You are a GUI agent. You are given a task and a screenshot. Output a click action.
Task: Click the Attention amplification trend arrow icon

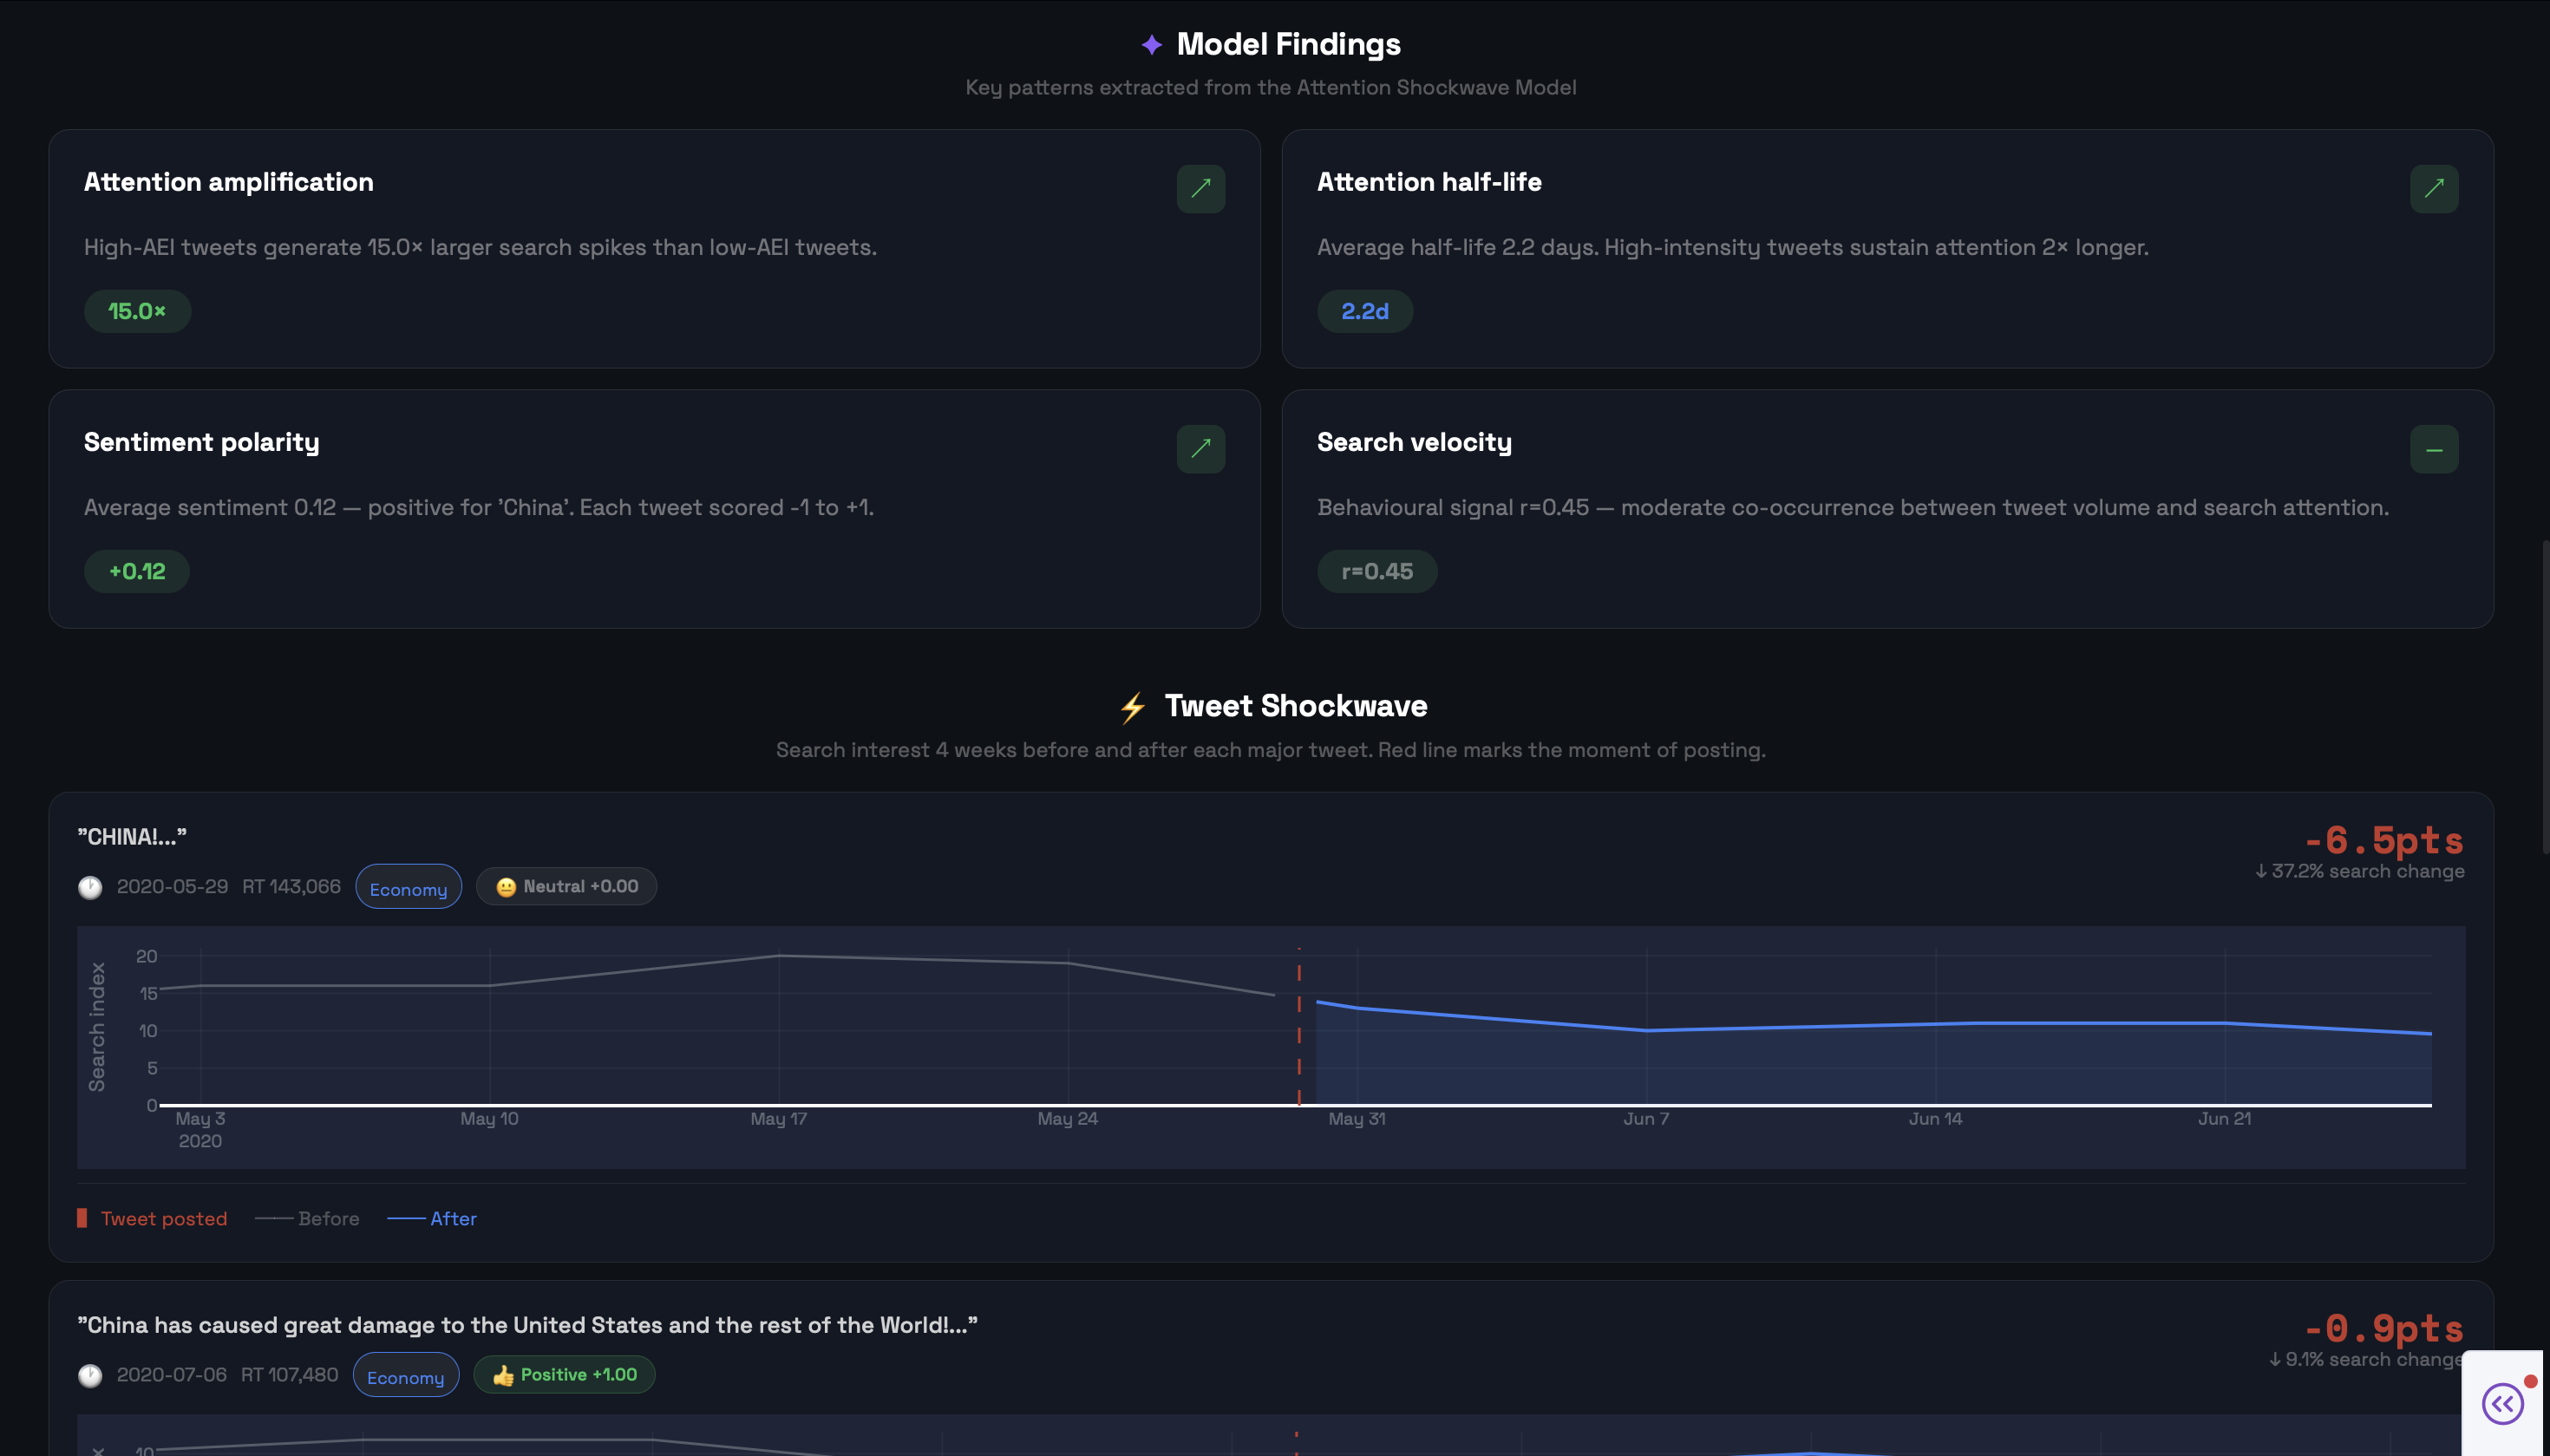click(x=1200, y=188)
